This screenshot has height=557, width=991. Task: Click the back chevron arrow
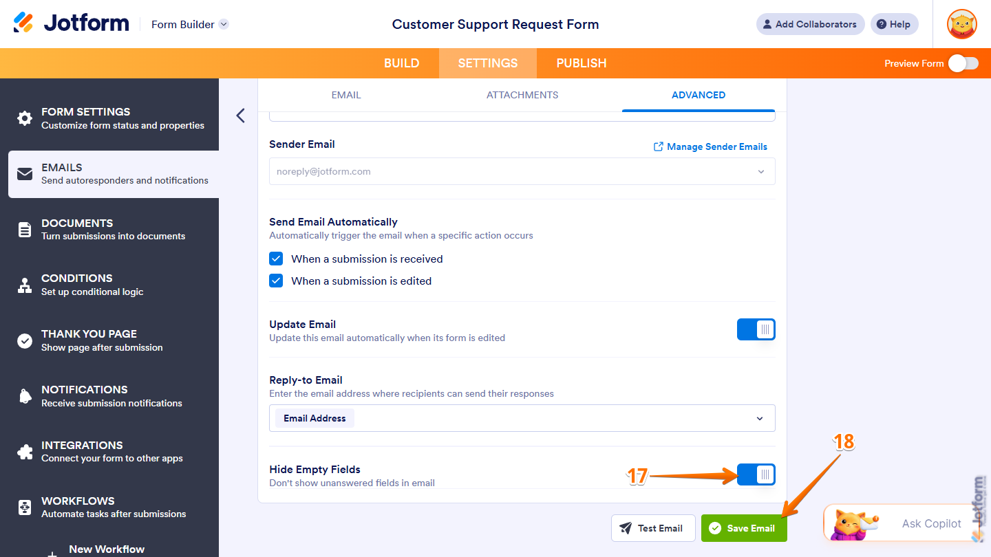(240, 116)
